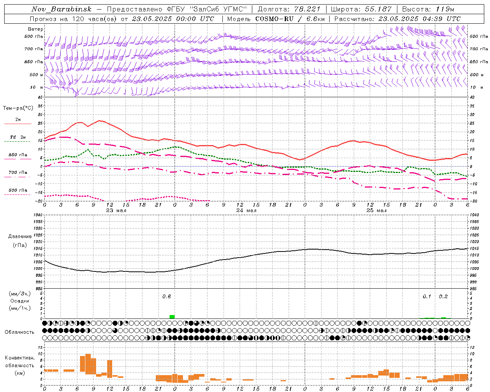Click the green precipitation bar under 0.6
This screenshot has width=490, height=392.
(172, 317)
